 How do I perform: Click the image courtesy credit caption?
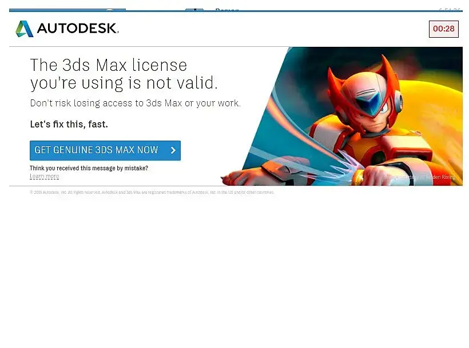[420, 177]
